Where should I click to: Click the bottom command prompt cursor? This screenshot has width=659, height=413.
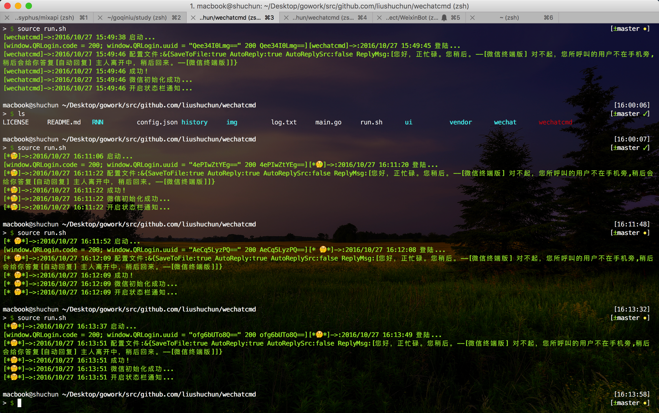click(x=19, y=403)
